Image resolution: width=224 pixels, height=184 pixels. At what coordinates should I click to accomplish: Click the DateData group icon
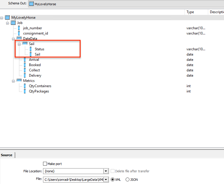(x=19, y=39)
